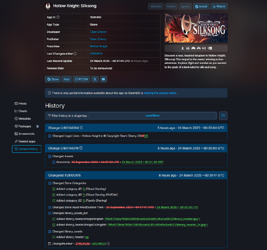The image size is (267, 250).
Task: Click info icon beside Change U:60144379
Action: 81,148
